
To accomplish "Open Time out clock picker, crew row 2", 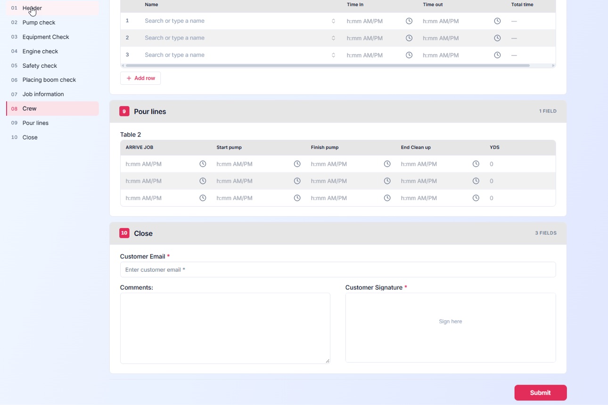I will point(497,38).
